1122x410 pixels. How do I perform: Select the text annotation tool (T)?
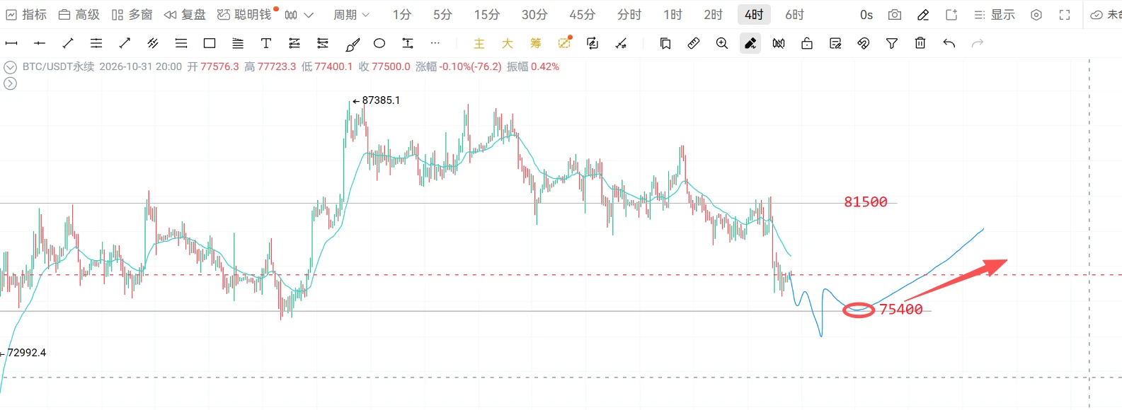click(266, 44)
